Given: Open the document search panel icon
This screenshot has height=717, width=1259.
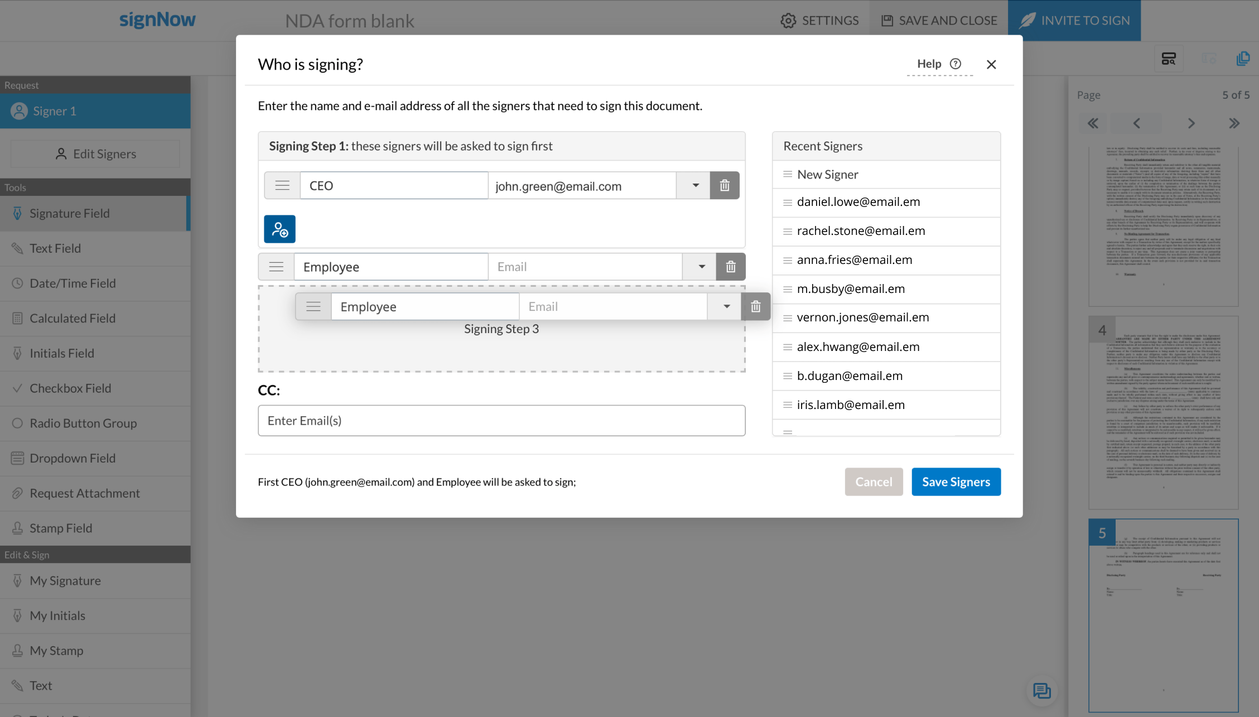Looking at the screenshot, I should click(x=1169, y=59).
